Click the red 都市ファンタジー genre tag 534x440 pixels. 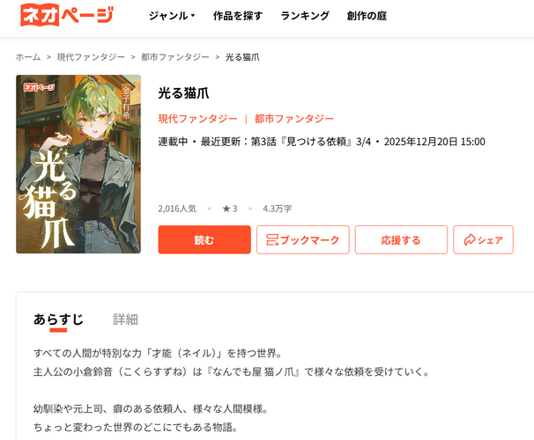coord(294,119)
